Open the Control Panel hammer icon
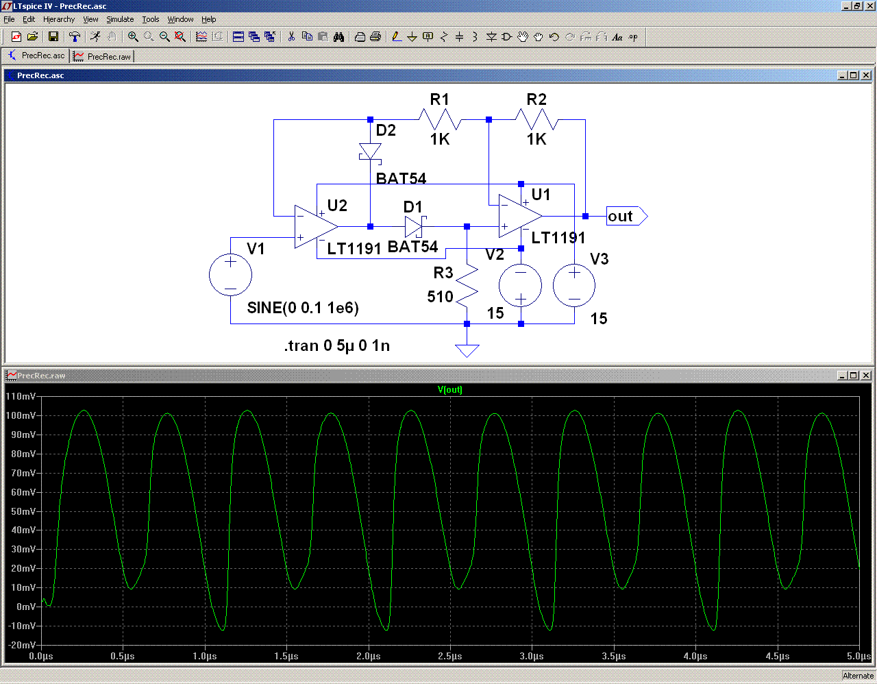 75,37
